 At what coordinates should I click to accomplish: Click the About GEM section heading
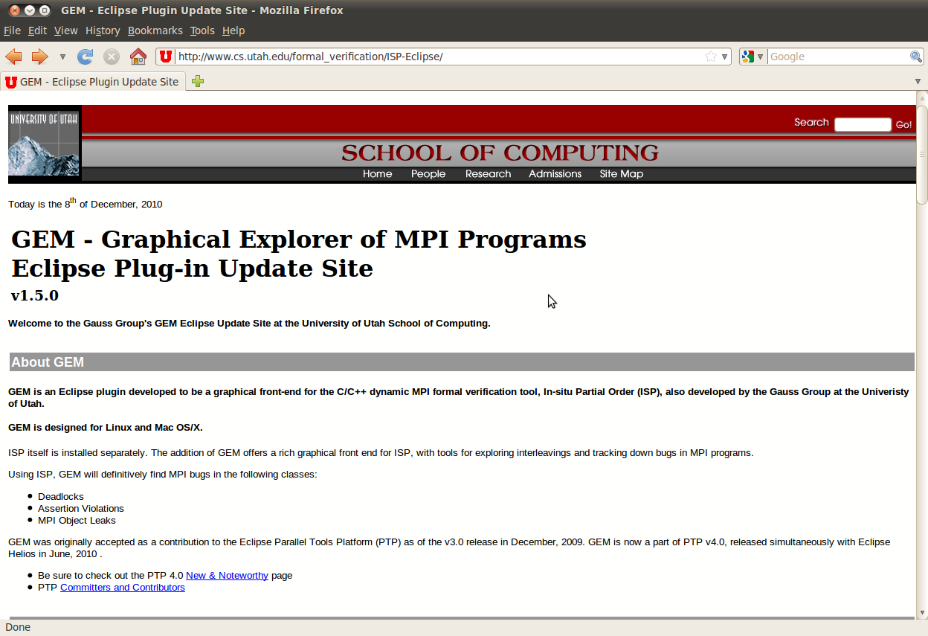tap(48, 362)
